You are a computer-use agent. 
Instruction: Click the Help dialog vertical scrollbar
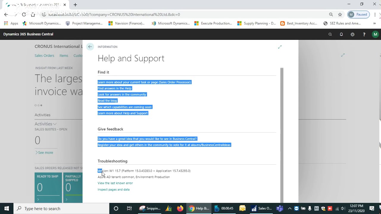pyautogui.click(x=282, y=135)
